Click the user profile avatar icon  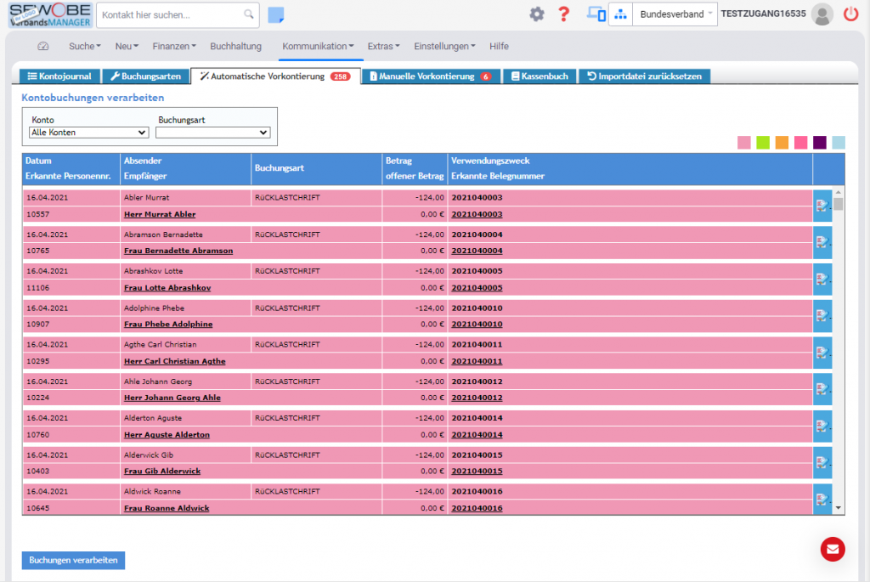coord(822,14)
